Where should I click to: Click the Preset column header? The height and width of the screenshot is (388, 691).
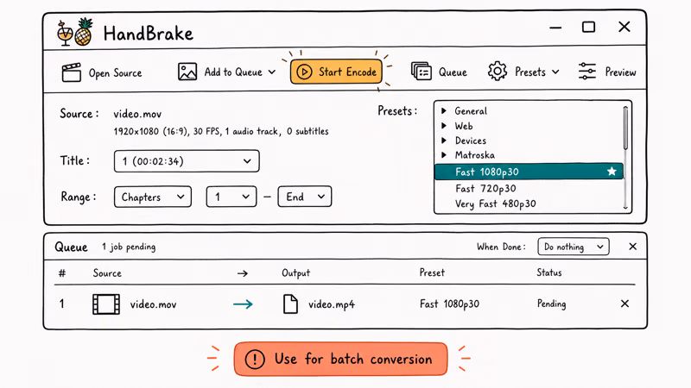(432, 272)
